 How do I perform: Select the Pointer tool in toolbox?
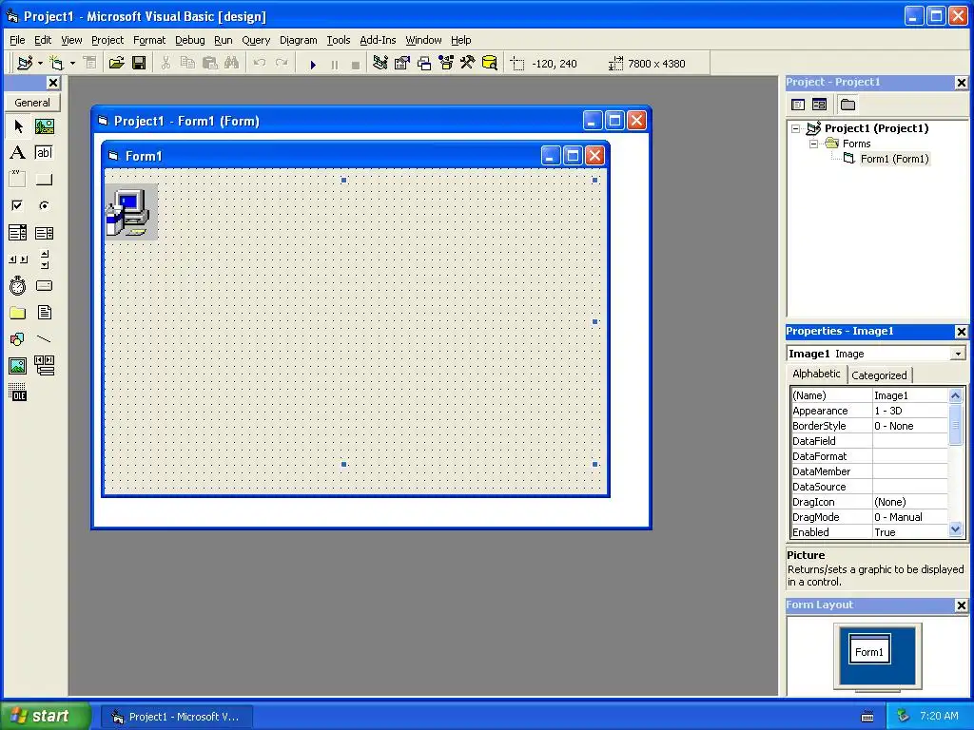pos(18,126)
